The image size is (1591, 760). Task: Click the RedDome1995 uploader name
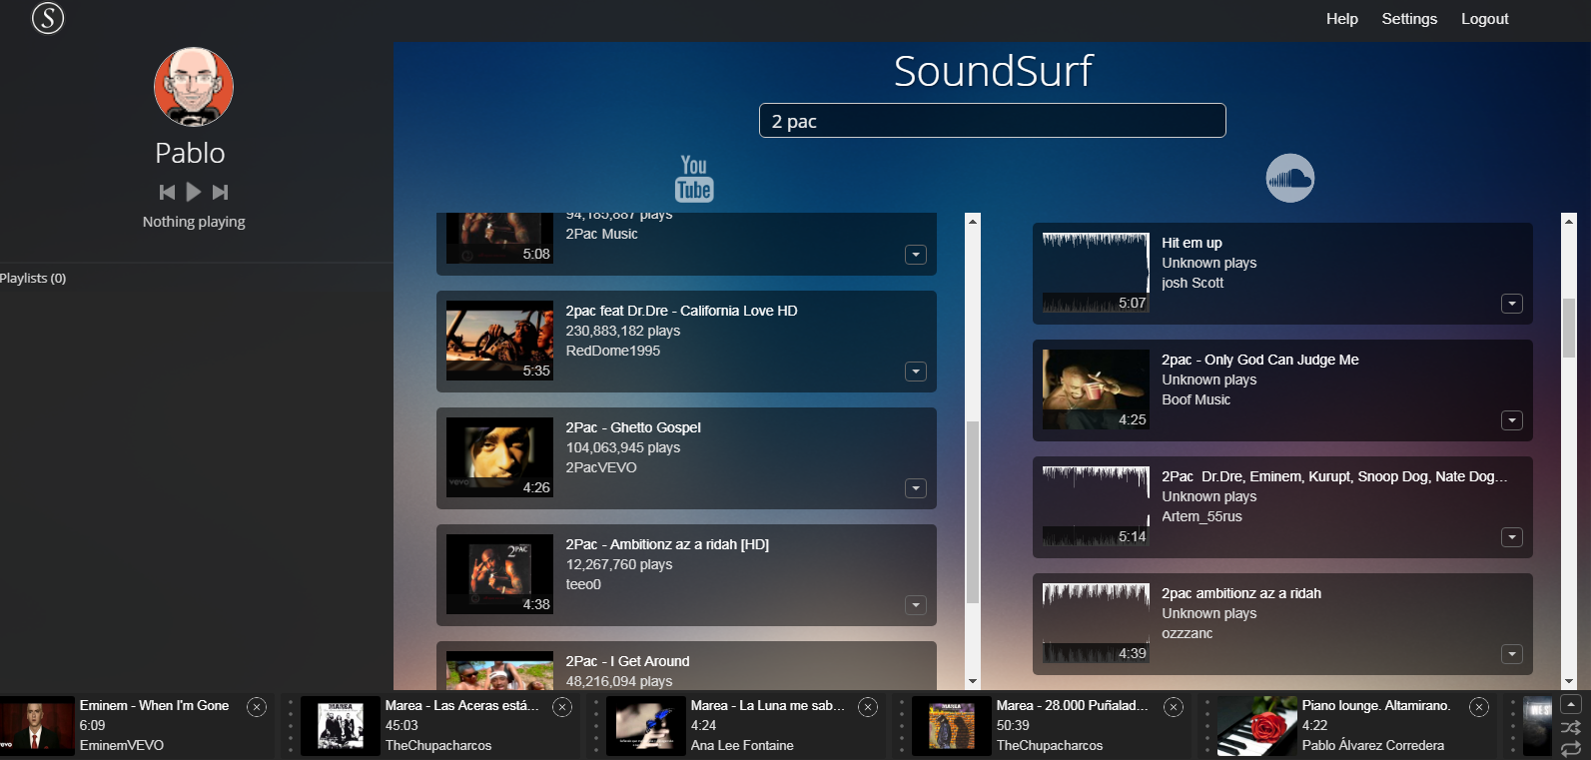coord(613,351)
